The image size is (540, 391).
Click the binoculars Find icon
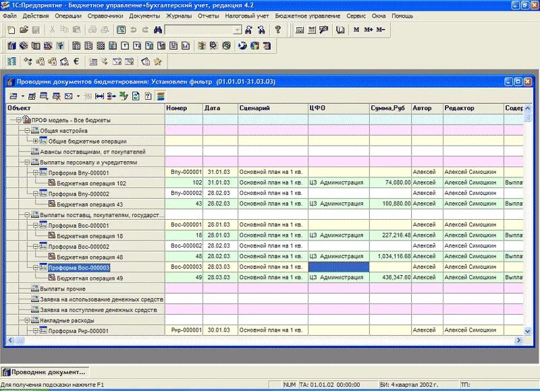coord(158,30)
